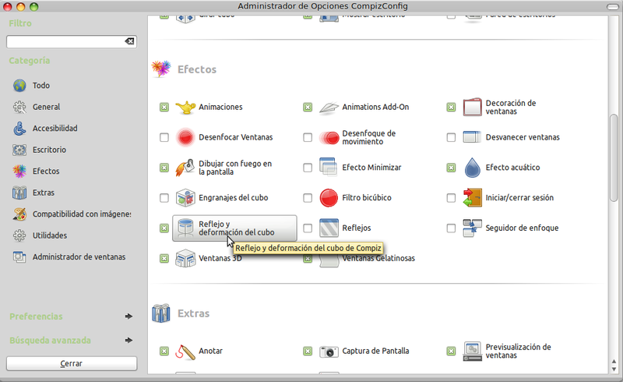Click the vertical scrollbar of plugin list

[614, 156]
